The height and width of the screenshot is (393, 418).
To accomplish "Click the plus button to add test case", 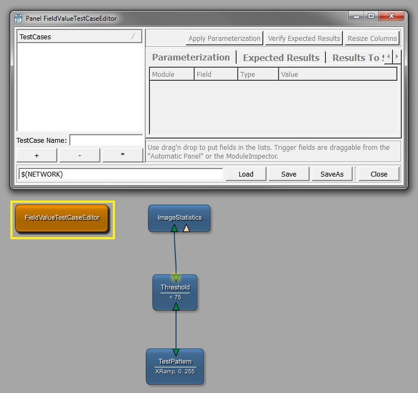I will 37,155.
